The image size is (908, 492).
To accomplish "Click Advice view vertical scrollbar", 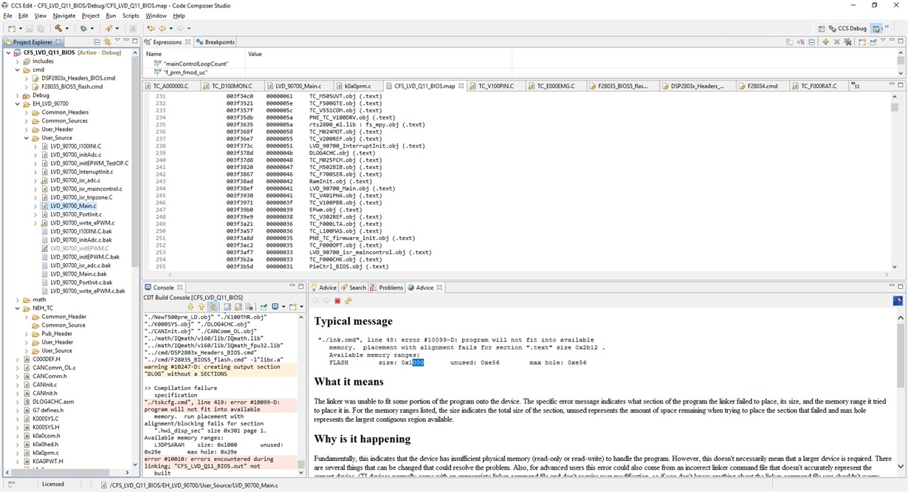I will click(902, 392).
